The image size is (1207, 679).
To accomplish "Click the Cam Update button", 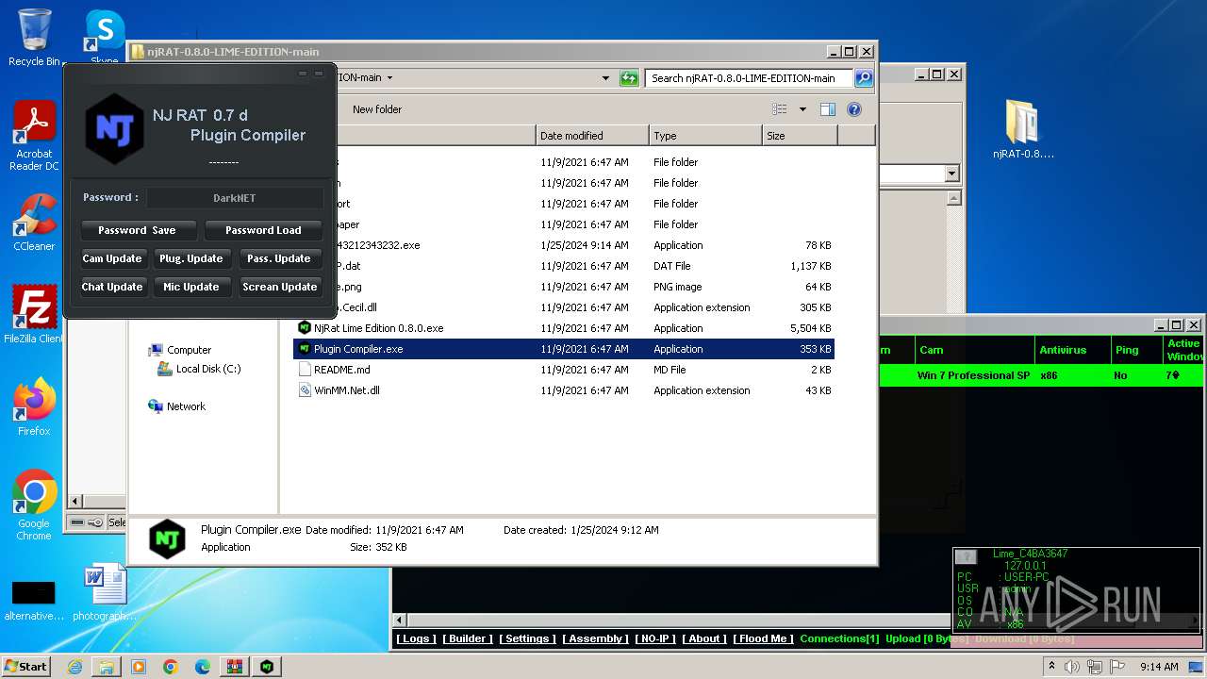I will pyautogui.click(x=112, y=258).
